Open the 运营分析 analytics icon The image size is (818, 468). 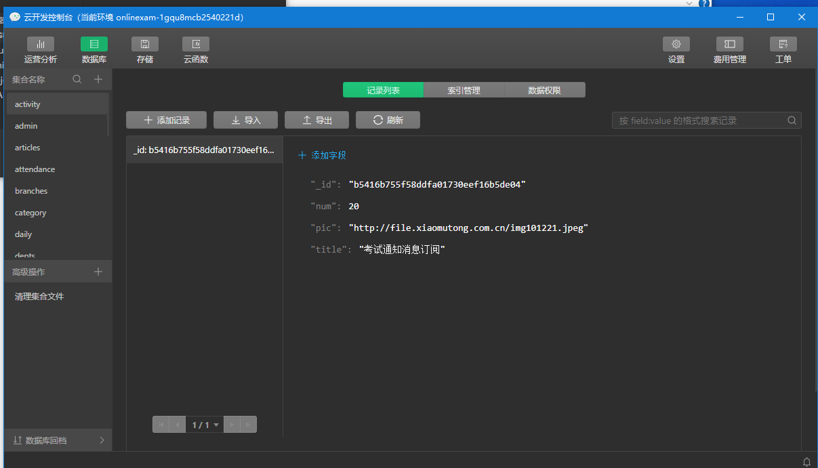coord(41,44)
